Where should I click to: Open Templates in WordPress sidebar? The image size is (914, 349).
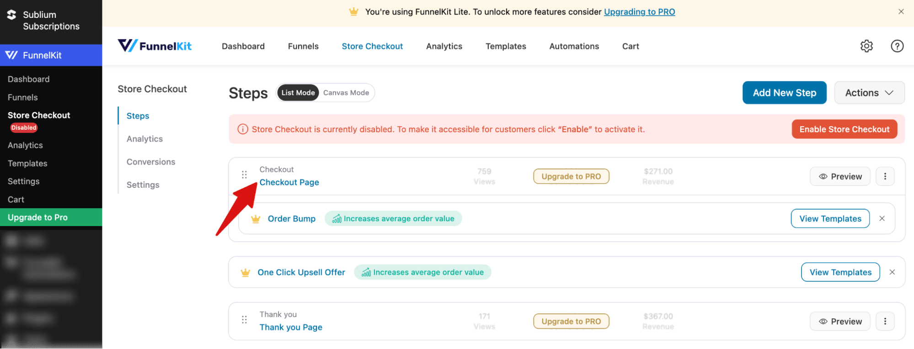pos(27,164)
